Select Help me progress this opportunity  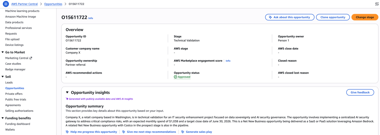(x=91, y=132)
